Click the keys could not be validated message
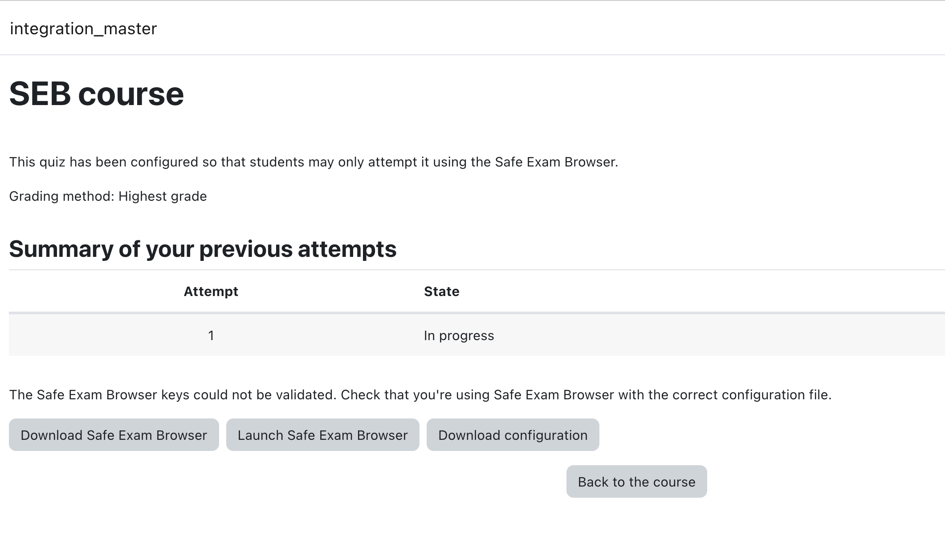Screen dimensions: 945x544 pyautogui.click(x=420, y=395)
